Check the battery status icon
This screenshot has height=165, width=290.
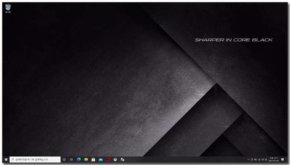(256, 160)
